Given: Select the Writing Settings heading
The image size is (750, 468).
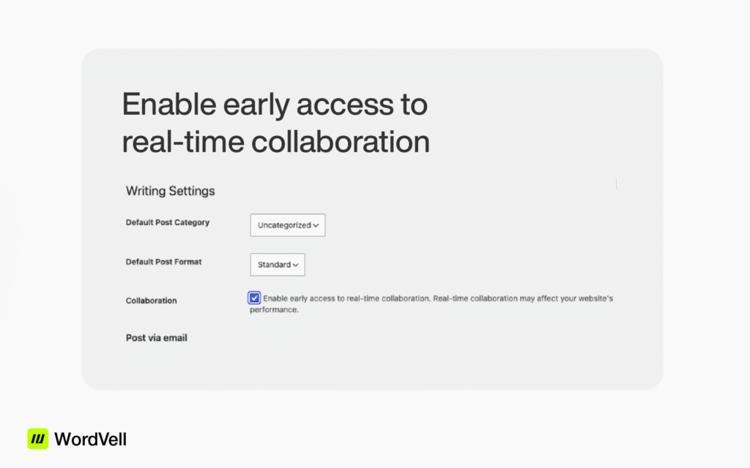Looking at the screenshot, I should click(x=170, y=191).
